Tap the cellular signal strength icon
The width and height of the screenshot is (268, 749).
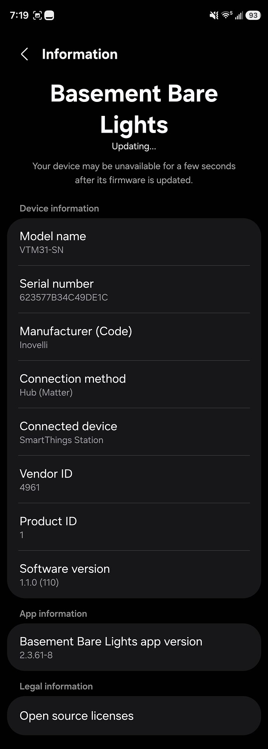click(238, 15)
